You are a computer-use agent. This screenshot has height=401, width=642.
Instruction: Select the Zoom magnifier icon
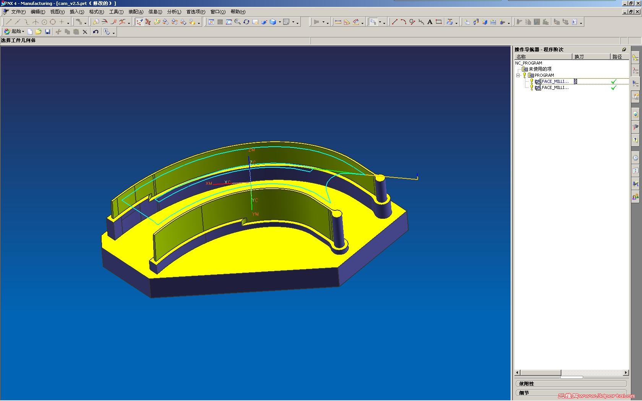pos(238,22)
